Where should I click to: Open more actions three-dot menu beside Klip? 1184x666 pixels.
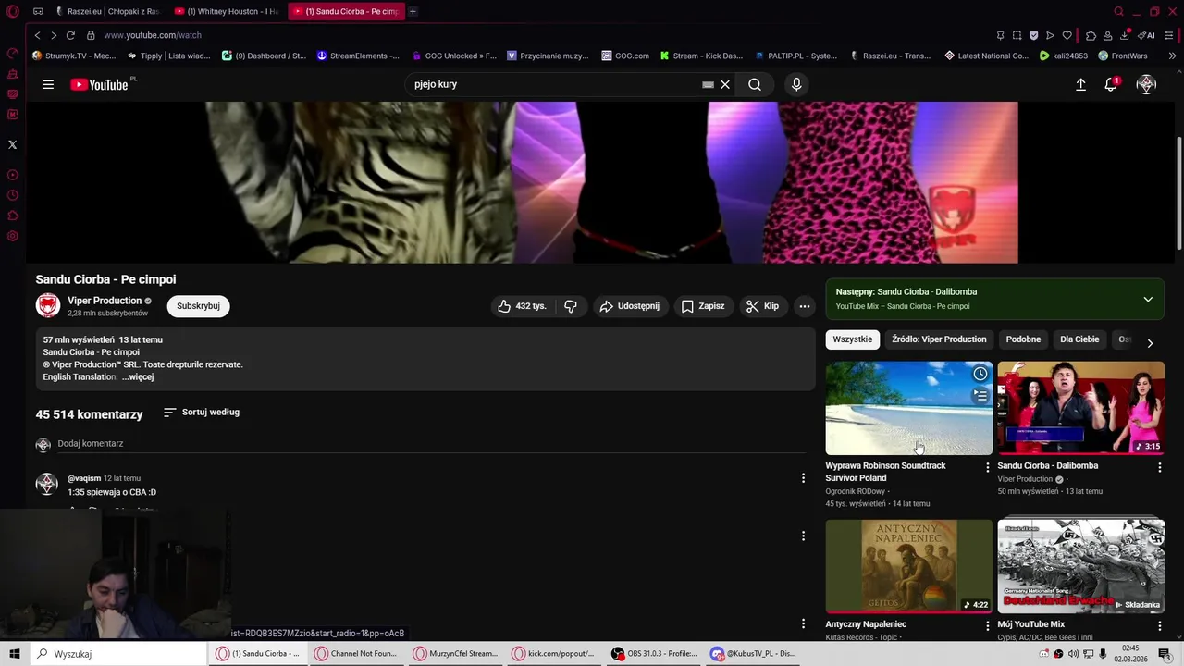point(805,306)
